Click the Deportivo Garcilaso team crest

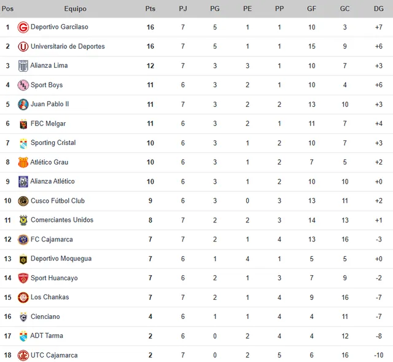[x=23, y=27]
